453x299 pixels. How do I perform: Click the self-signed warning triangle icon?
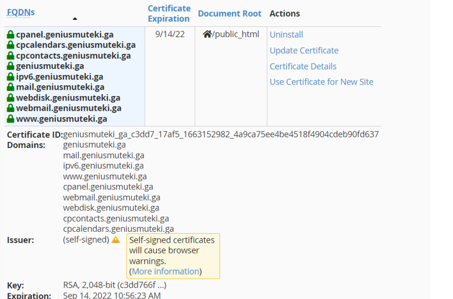click(116, 239)
